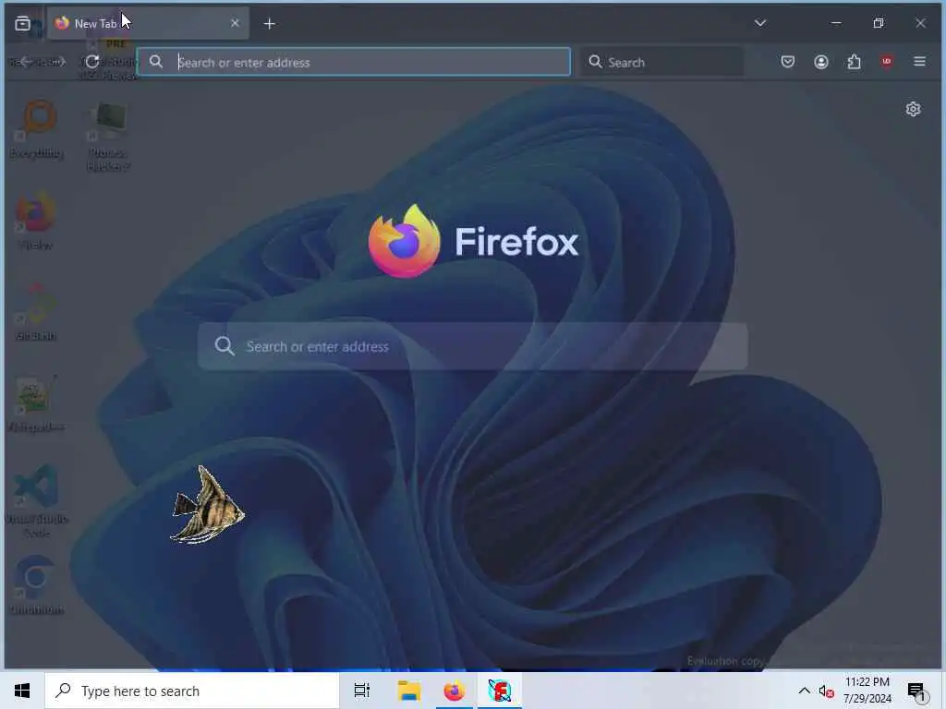Open Firefox View from the tab strip

pyautogui.click(x=22, y=23)
